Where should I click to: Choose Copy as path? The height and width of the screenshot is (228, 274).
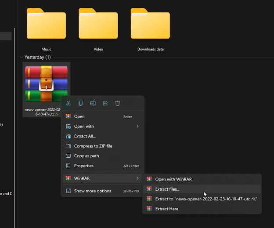(x=86, y=156)
